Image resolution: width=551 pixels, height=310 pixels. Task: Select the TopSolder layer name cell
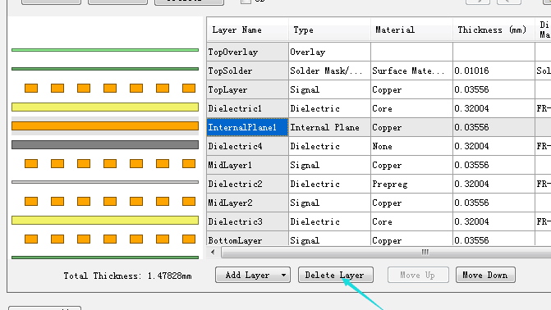coord(247,71)
